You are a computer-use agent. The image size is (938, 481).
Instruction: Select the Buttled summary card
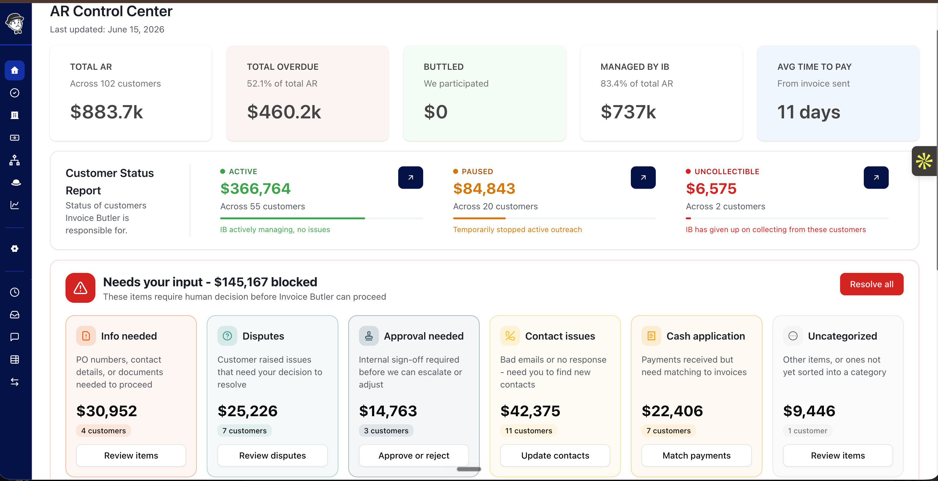click(x=484, y=93)
